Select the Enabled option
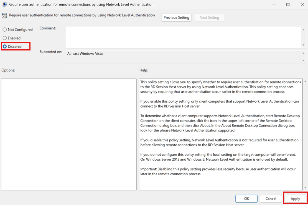The width and height of the screenshot is (308, 205). coord(4,38)
